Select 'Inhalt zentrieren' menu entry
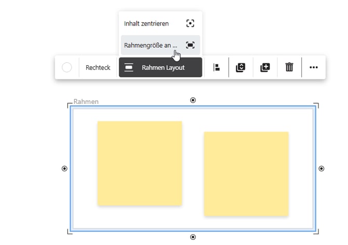 click(151, 23)
